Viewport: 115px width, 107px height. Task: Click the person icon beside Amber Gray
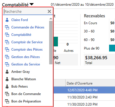7,72
